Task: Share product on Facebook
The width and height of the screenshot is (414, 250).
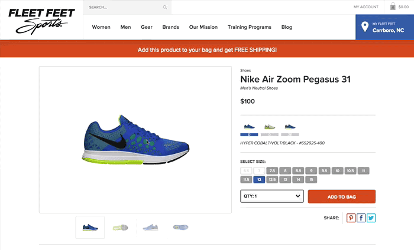Action: (361, 218)
